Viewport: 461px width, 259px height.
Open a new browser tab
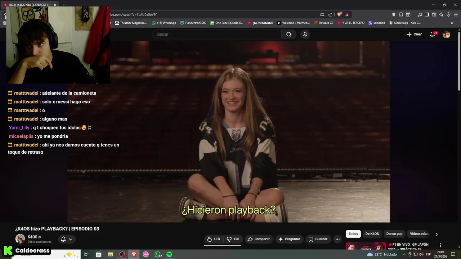tap(64, 5)
